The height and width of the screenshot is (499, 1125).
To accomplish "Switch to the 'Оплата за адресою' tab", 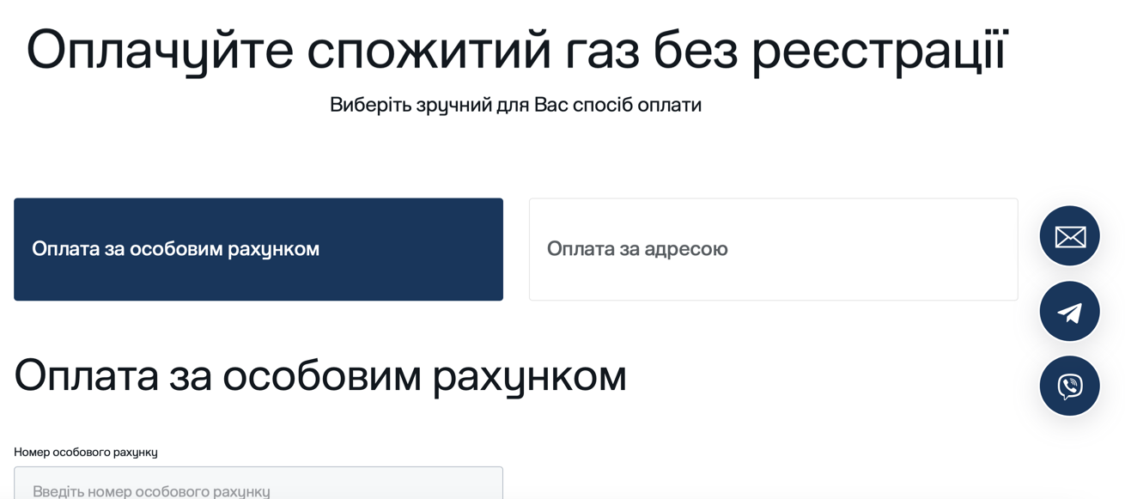I will pos(773,249).
